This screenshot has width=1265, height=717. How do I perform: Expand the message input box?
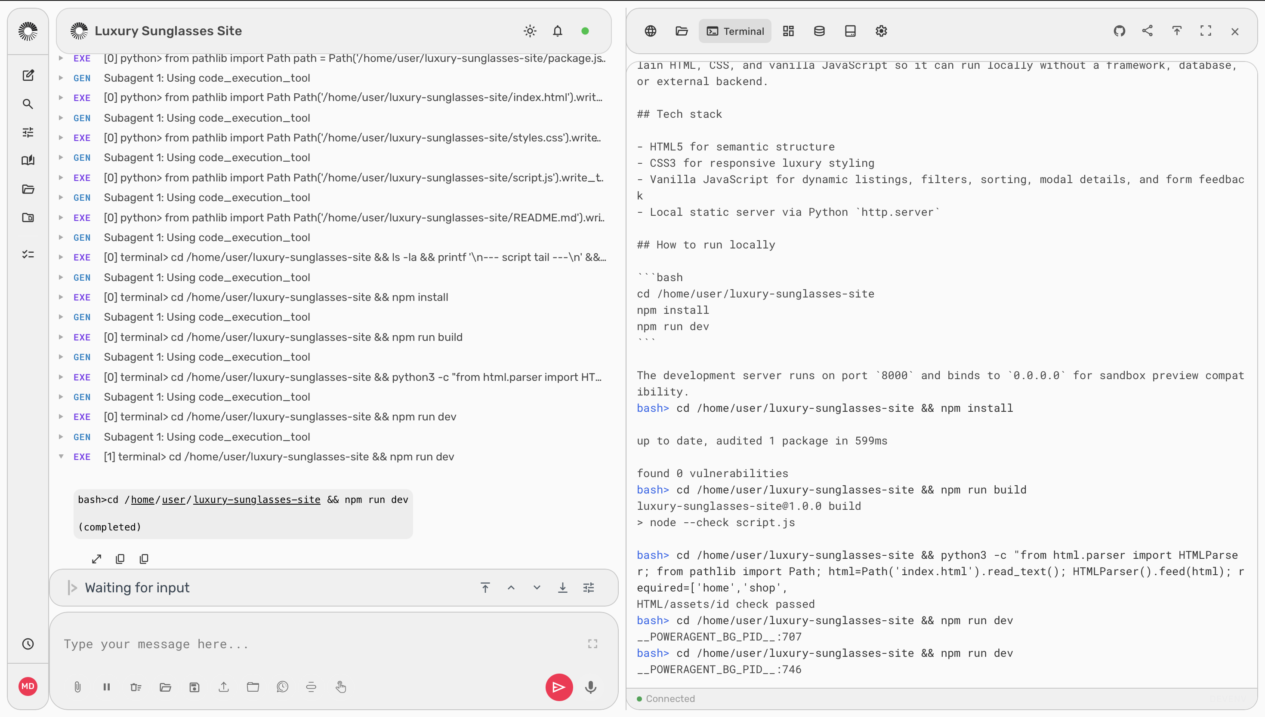pyautogui.click(x=593, y=644)
